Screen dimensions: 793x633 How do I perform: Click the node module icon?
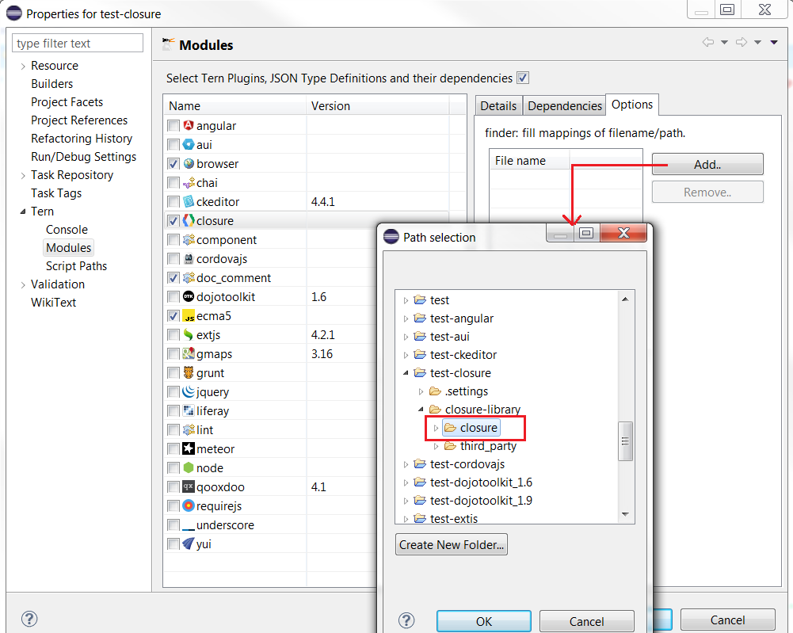click(189, 468)
